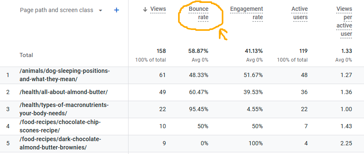
Task: Click views per user 1.36 cell
Action: (x=347, y=92)
